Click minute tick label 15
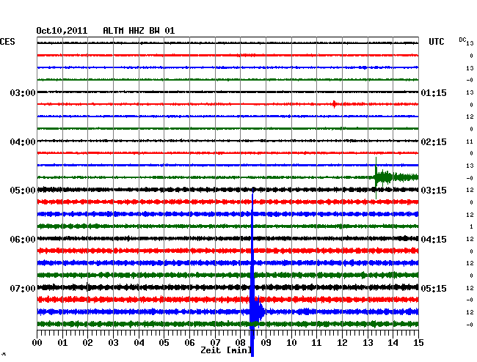477x362 pixels. pyautogui.click(x=418, y=342)
